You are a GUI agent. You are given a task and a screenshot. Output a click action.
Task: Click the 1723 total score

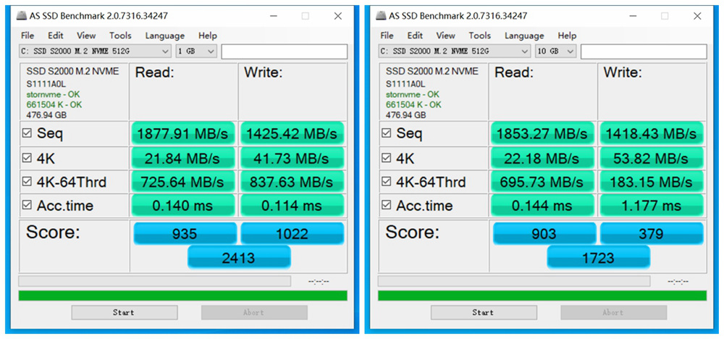tap(599, 257)
